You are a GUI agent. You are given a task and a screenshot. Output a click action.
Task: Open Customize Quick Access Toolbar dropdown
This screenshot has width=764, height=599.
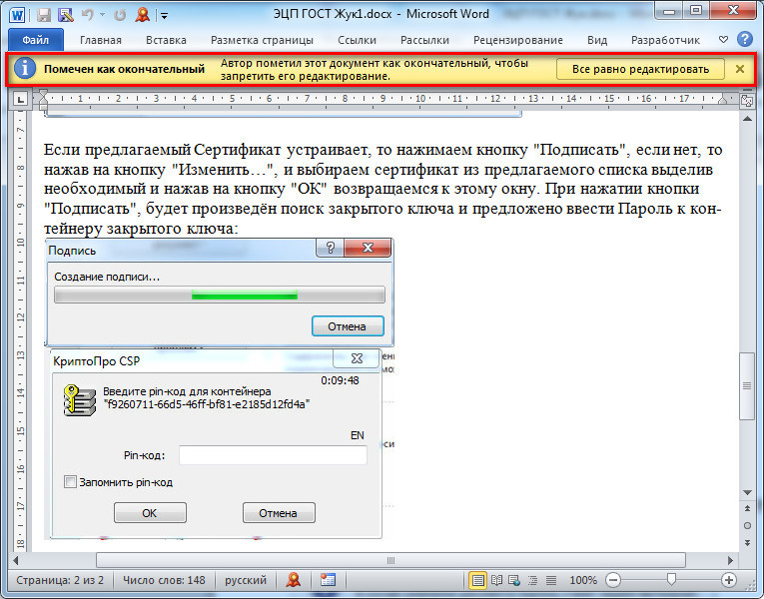pos(164,16)
